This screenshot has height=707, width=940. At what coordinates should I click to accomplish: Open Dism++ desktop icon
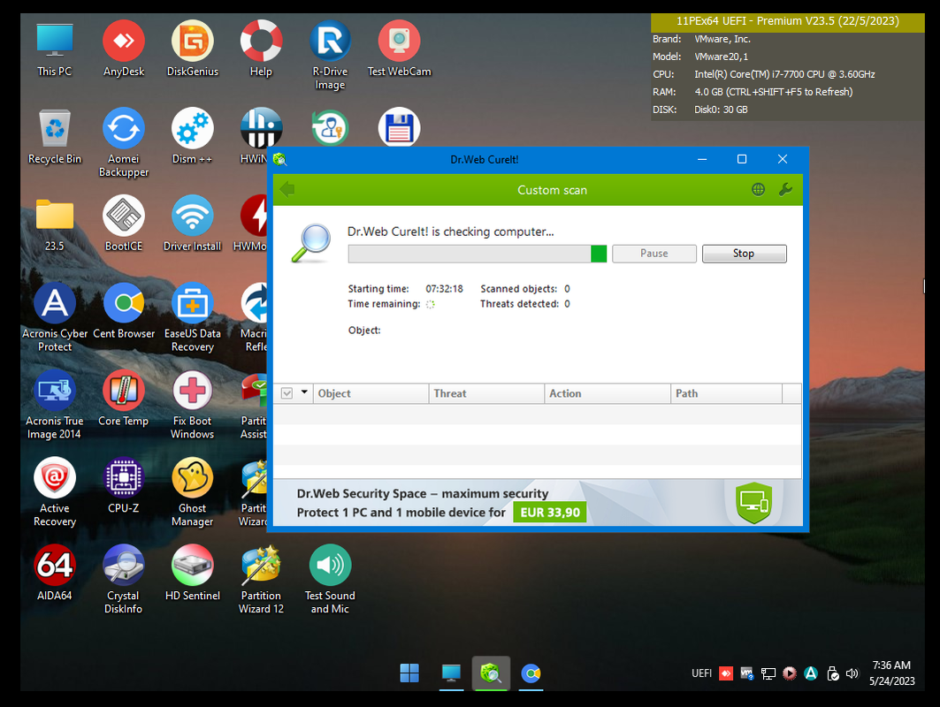193,137
